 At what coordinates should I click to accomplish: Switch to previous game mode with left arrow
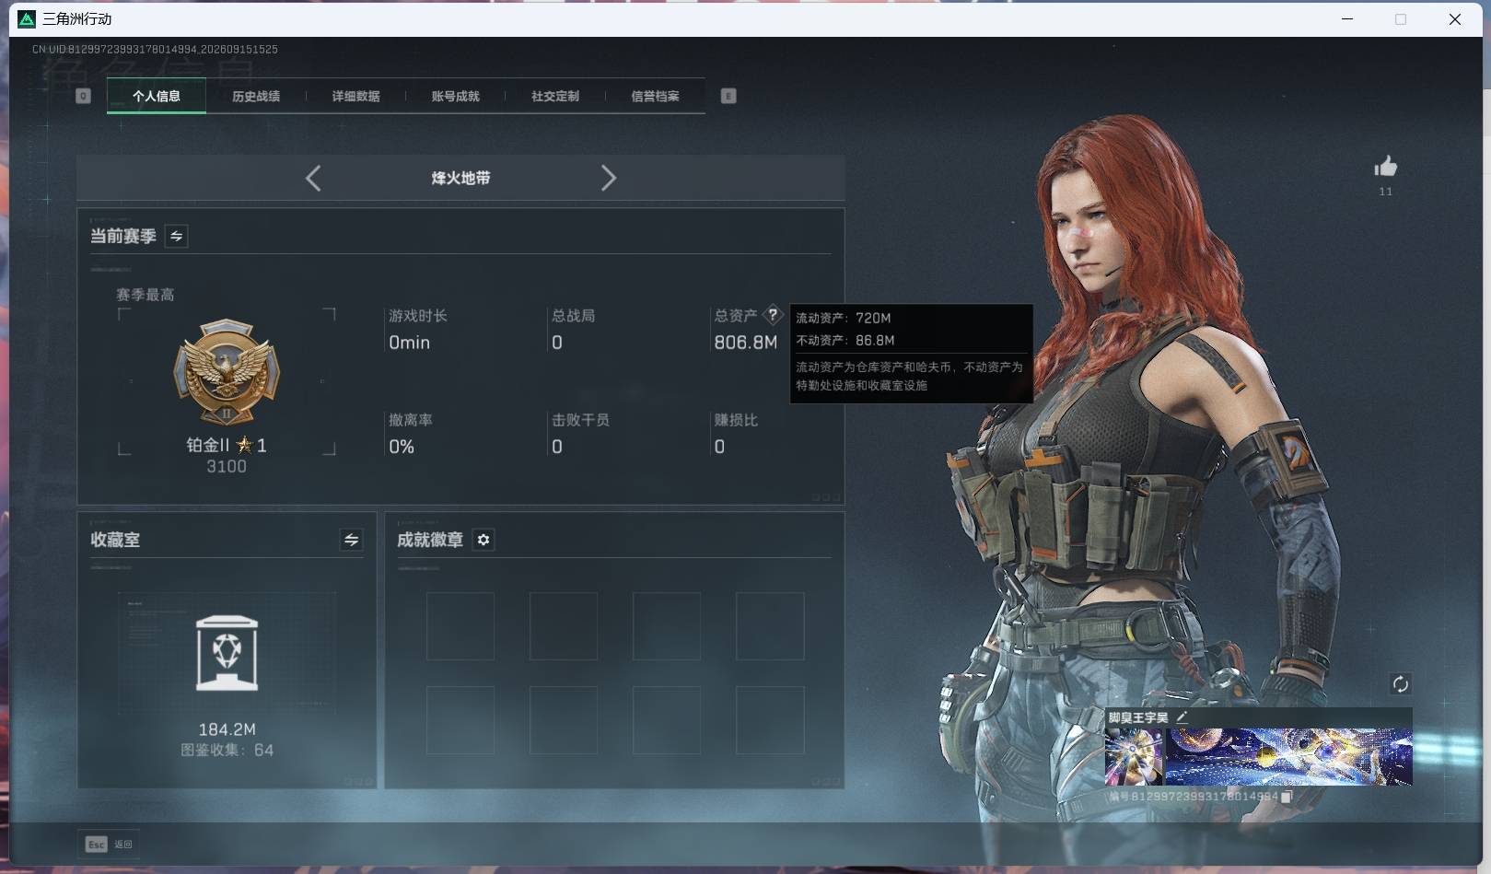click(313, 178)
